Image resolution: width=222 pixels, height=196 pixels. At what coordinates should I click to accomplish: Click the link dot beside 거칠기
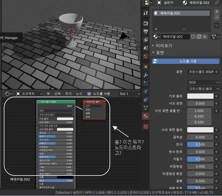coord(216,159)
